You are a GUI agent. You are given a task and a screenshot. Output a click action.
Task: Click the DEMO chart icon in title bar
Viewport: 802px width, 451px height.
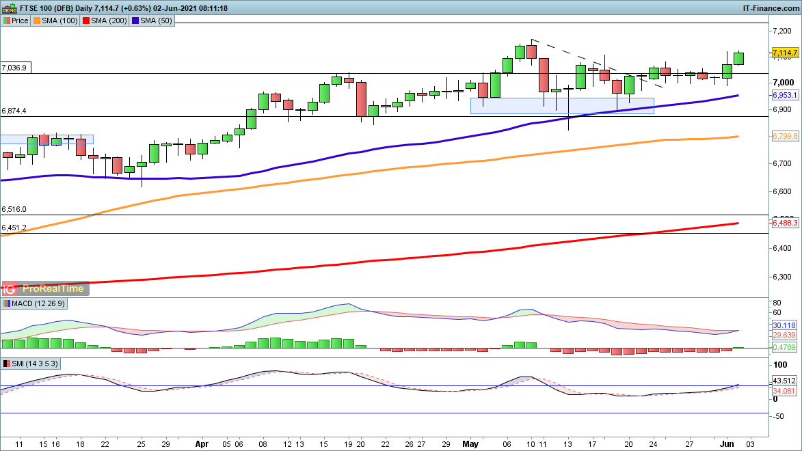10,8
